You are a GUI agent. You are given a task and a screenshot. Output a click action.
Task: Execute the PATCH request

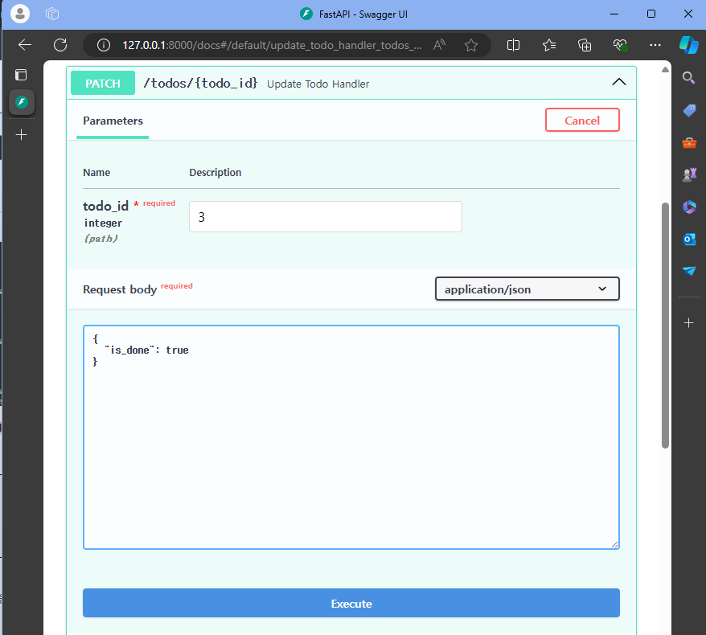[351, 603]
